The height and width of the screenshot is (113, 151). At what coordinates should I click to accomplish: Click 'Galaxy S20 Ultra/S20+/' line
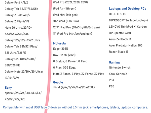[20, 59]
